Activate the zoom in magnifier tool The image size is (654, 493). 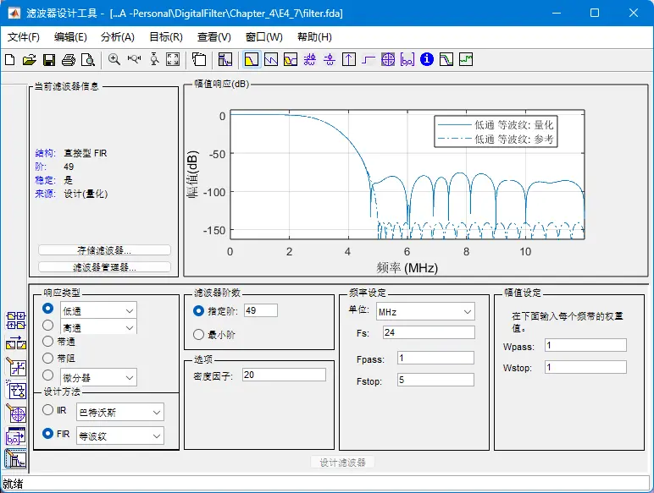click(114, 59)
